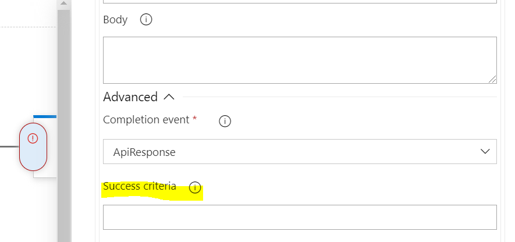Image resolution: width=515 pixels, height=242 pixels.
Task: Click the info icon beside Body
Action: [146, 20]
